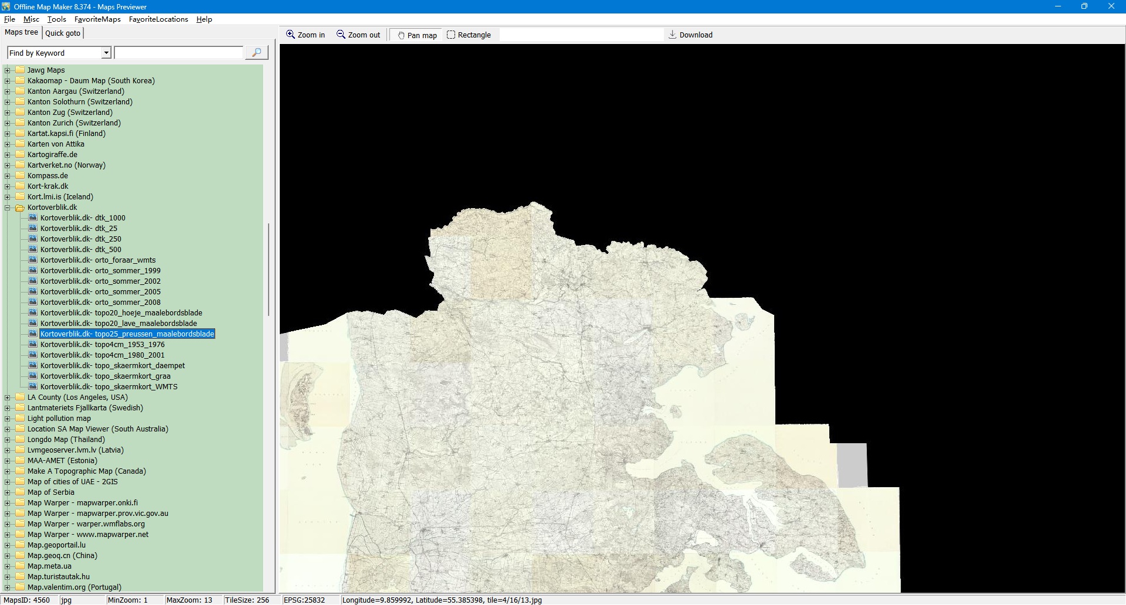Click the maps tree vertical scrollbar

[x=269, y=270]
